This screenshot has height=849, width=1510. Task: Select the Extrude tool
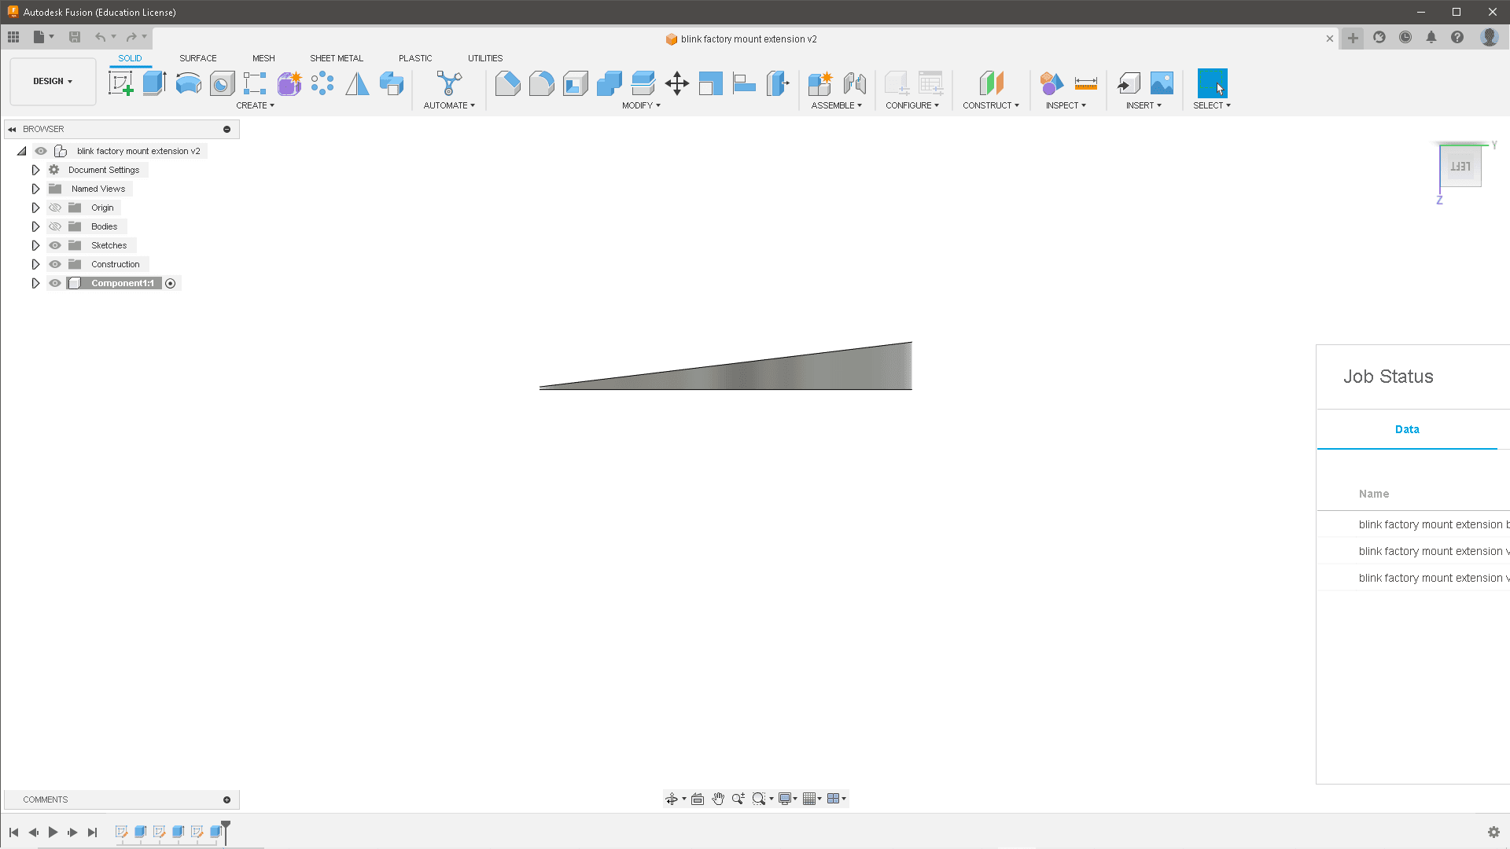pos(154,83)
